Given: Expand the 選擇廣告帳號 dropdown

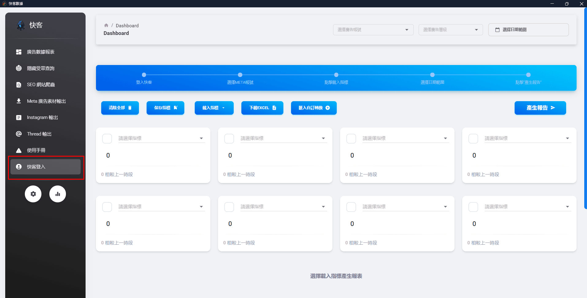Looking at the screenshot, I should tap(373, 30).
